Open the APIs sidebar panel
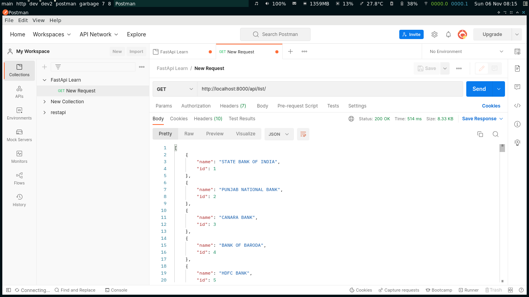 (19, 92)
